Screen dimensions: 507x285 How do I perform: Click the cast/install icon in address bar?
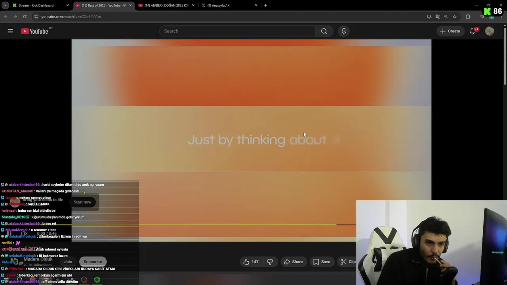(x=429, y=17)
